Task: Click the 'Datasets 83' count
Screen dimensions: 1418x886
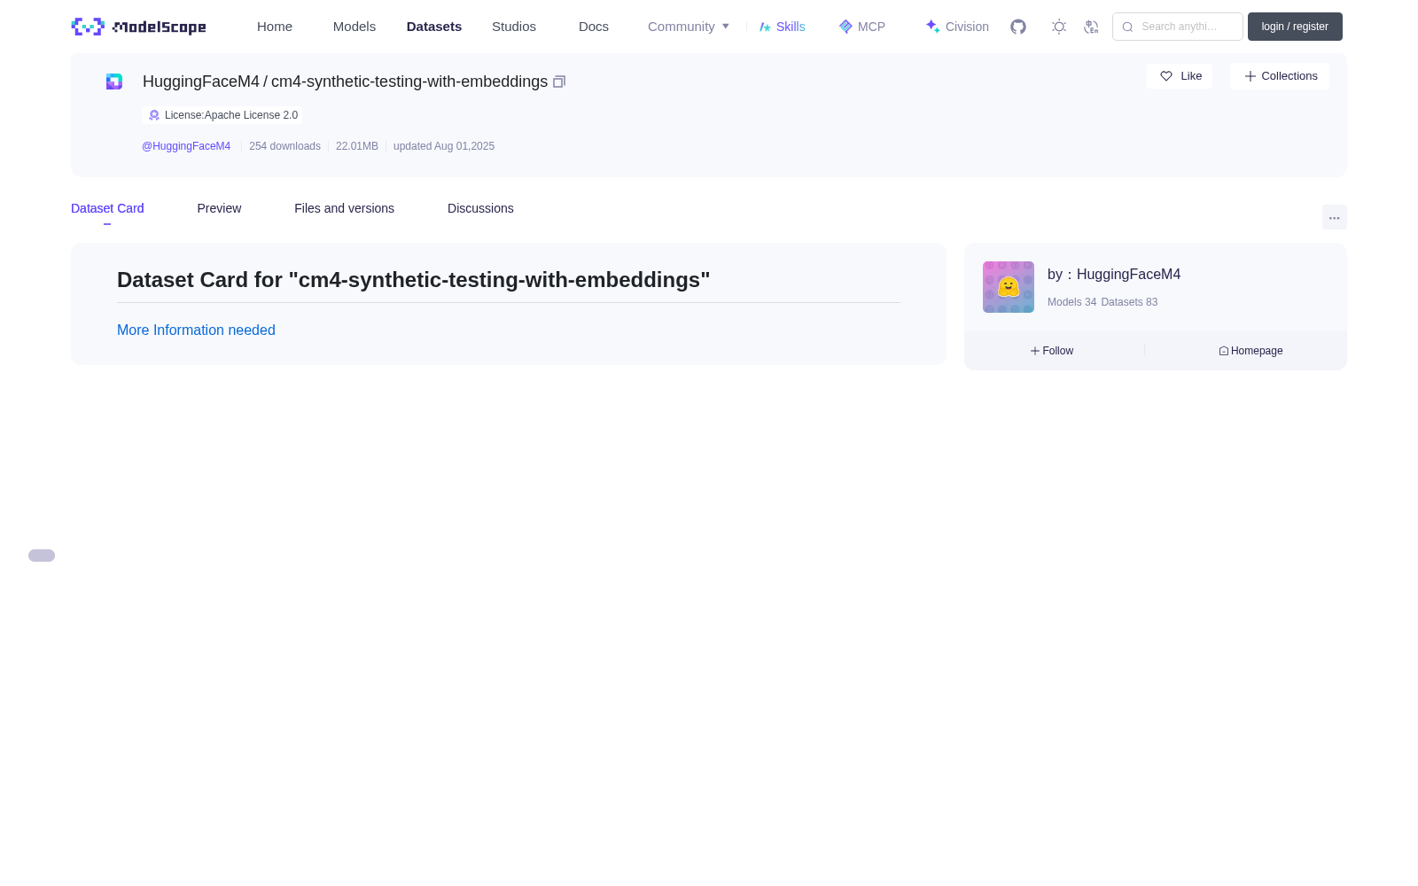Action: pyautogui.click(x=1129, y=302)
